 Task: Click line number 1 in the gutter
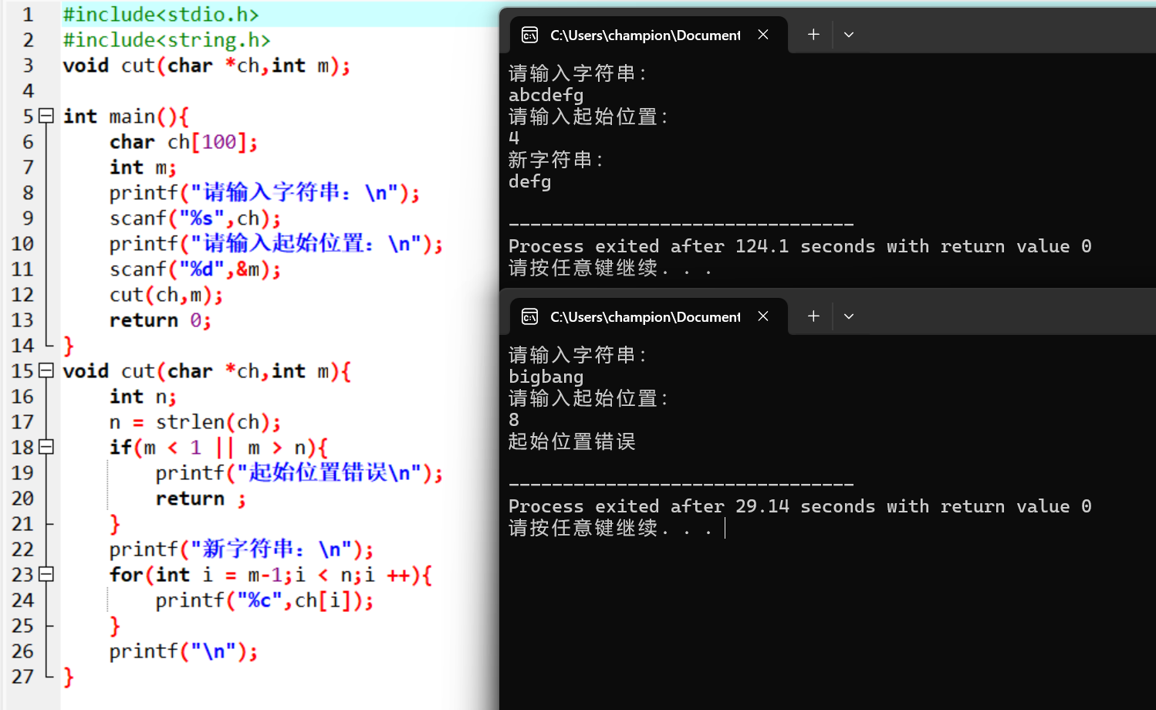pos(28,15)
